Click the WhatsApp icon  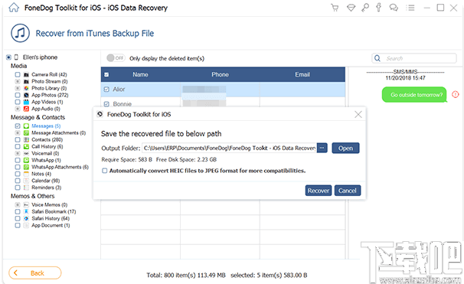pos(26,160)
